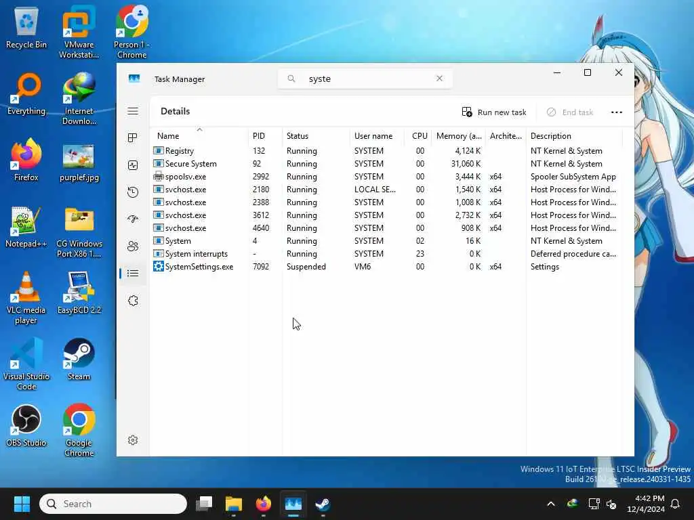This screenshot has width=694, height=520.
Task: Open Steam from the taskbar
Action: pos(322,504)
